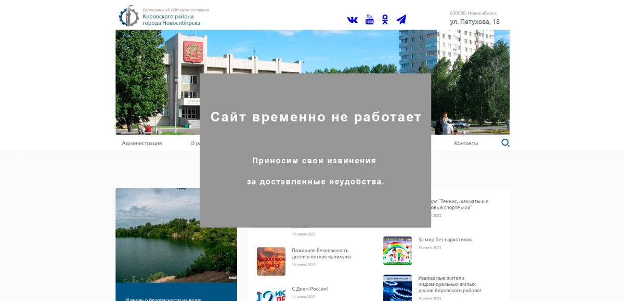This screenshot has height=301, width=624.
Task: Open the YouTube channel icon
Action: coord(369,20)
